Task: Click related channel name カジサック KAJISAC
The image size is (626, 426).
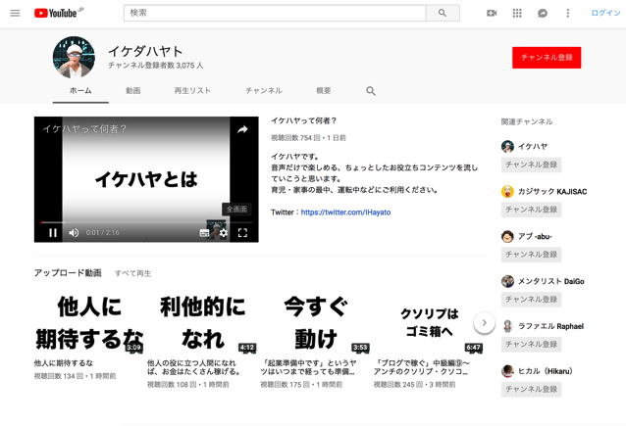Action: tap(552, 191)
